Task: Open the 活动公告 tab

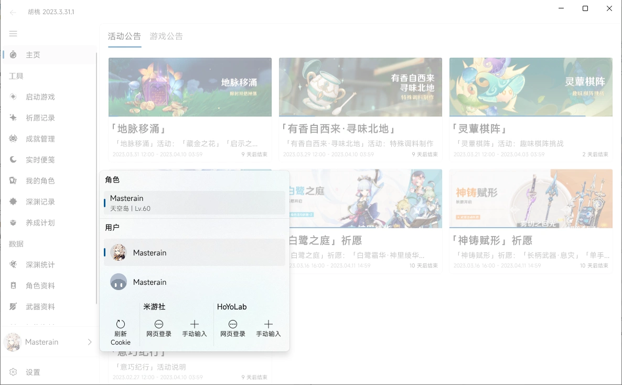Action: [125, 36]
